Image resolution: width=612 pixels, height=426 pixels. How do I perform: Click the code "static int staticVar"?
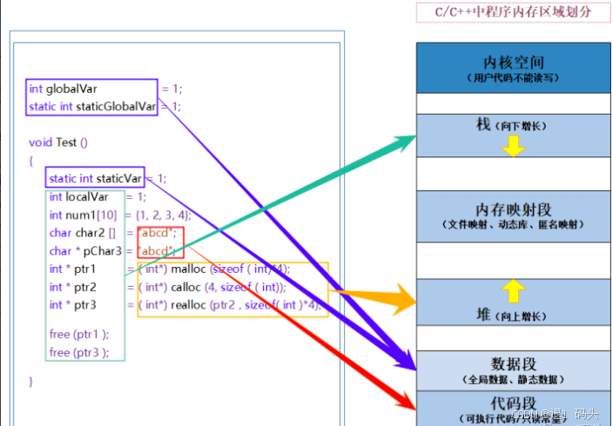[x=95, y=178]
